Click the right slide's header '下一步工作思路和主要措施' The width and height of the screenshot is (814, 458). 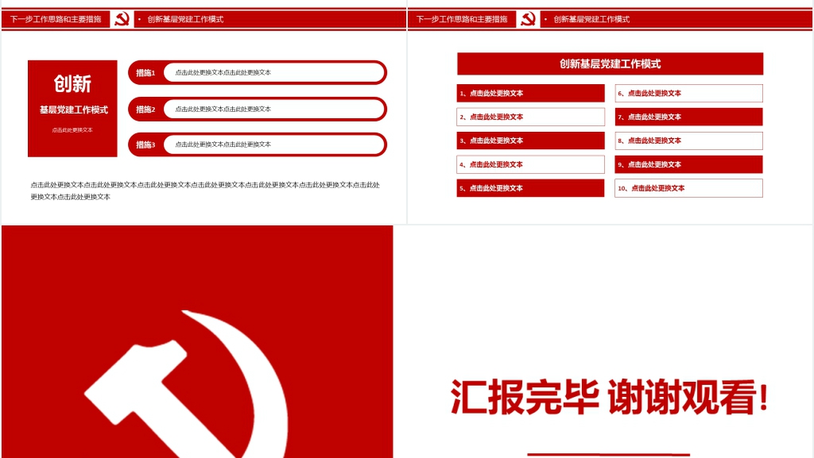(x=462, y=19)
